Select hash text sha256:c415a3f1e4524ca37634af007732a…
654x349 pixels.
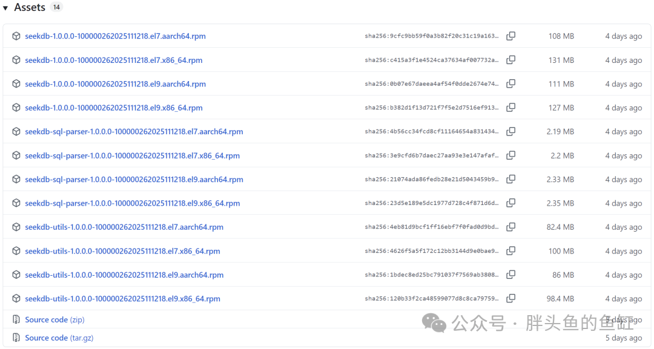click(432, 60)
